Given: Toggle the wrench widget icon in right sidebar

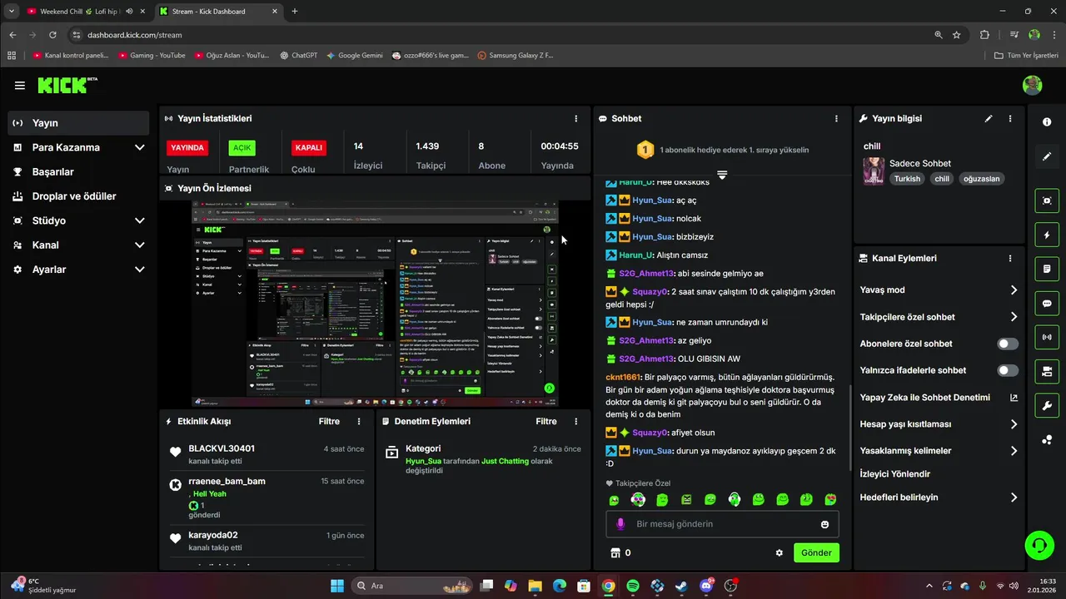Looking at the screenshot, I should coord(1047,406).
